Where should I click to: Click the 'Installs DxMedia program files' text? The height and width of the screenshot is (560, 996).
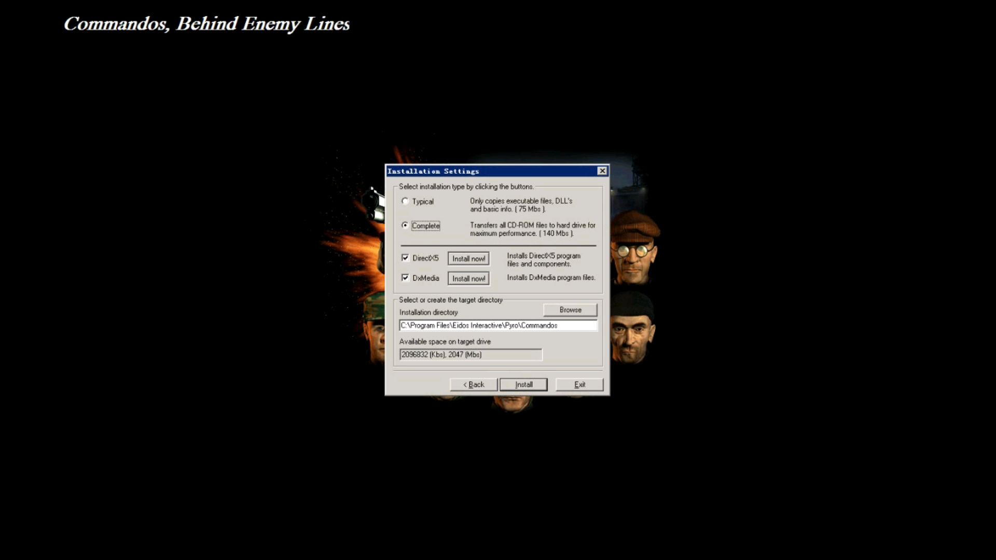[x=551, y=278]
